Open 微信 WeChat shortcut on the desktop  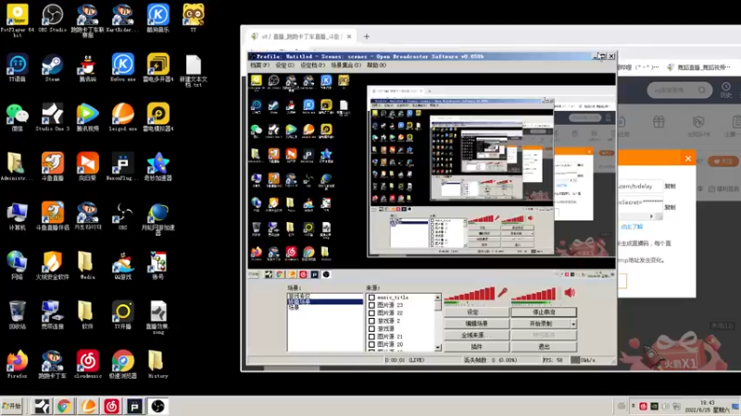coord(18,118)
